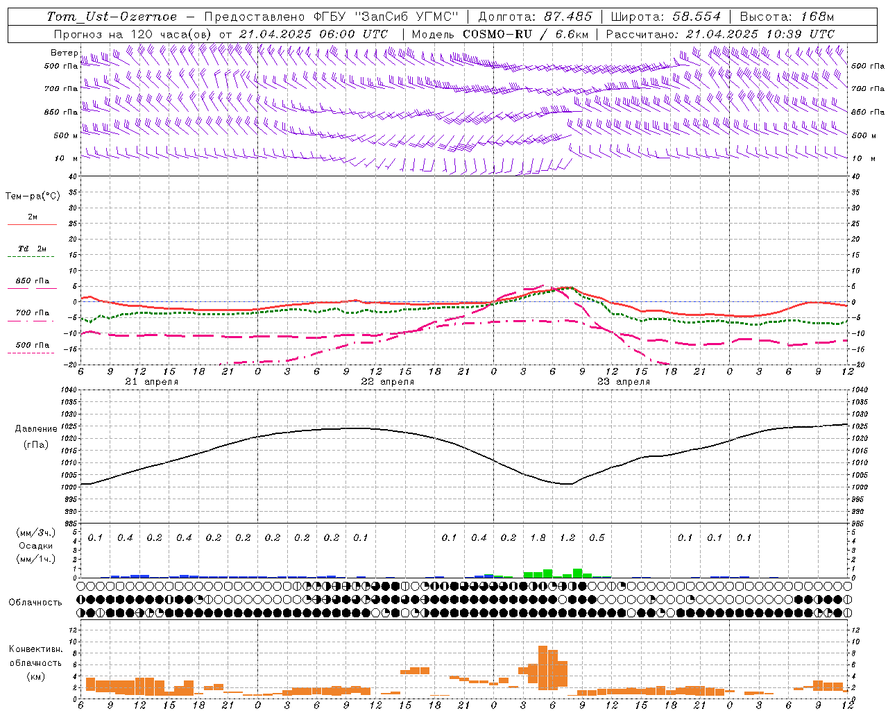This screenshot has width=888, height=711.
Task: Click the 21 апреля date label
Action: (151, 382)
